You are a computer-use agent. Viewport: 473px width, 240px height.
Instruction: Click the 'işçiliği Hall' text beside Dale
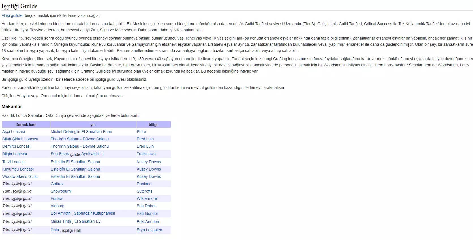point(71,230)
